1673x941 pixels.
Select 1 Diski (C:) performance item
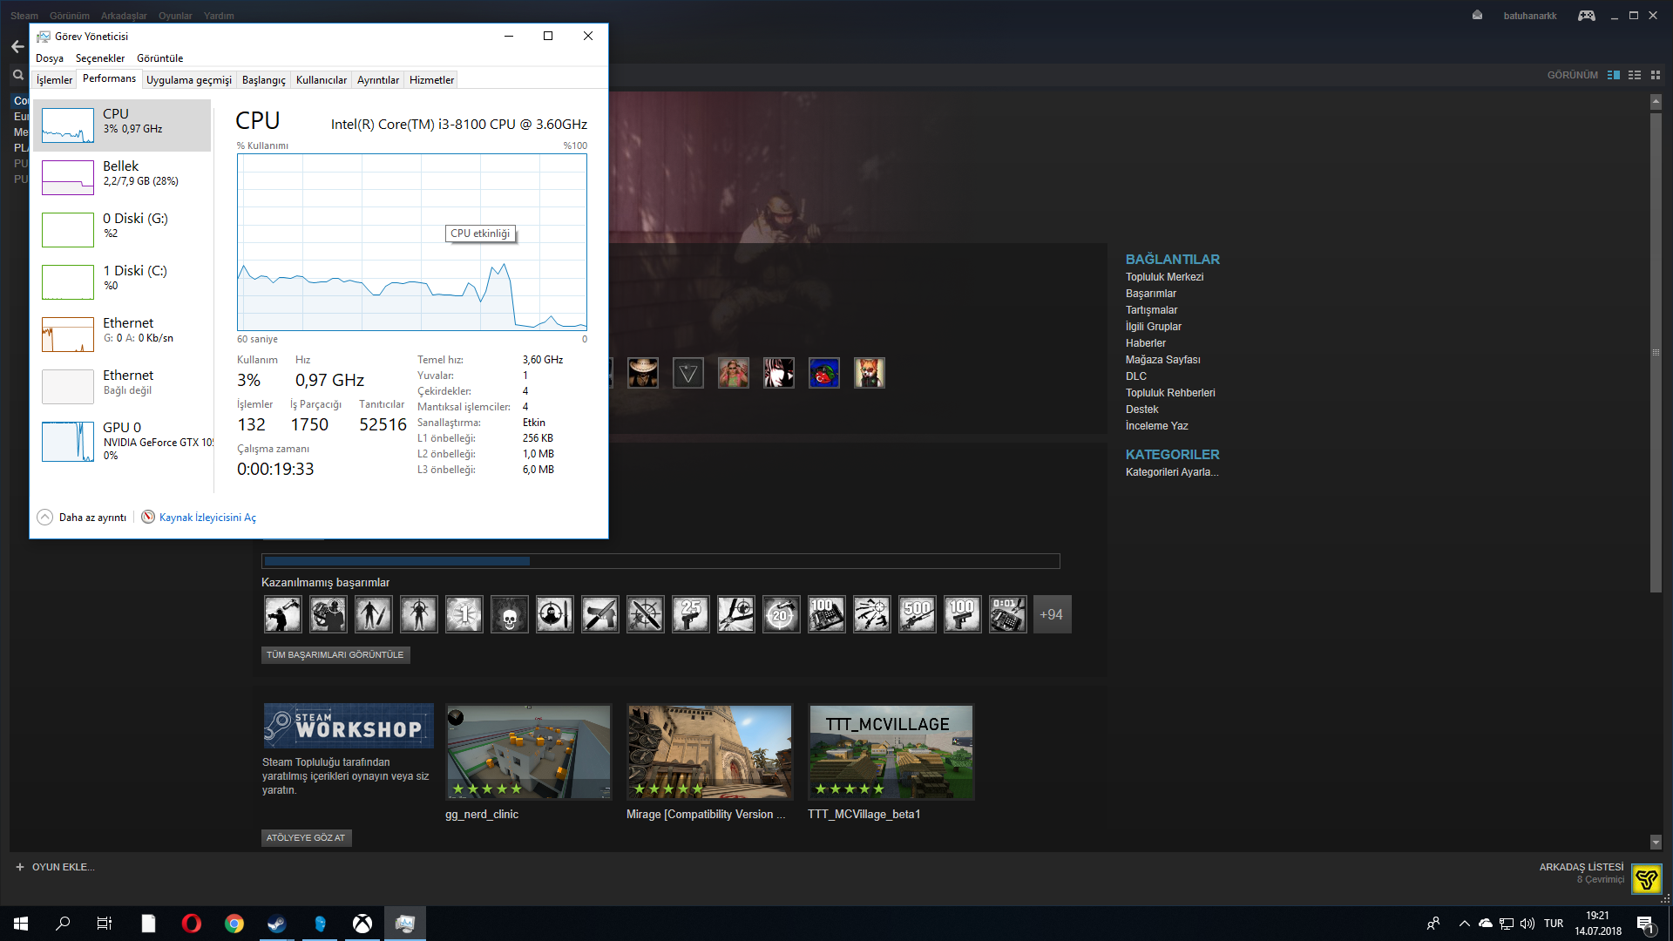pyautogui.click(x=123, y=281)
